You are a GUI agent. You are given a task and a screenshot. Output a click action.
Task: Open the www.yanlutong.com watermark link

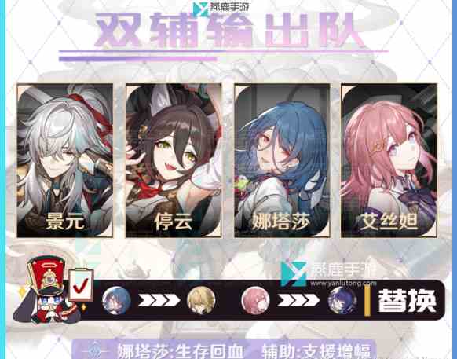coord(343,283)
